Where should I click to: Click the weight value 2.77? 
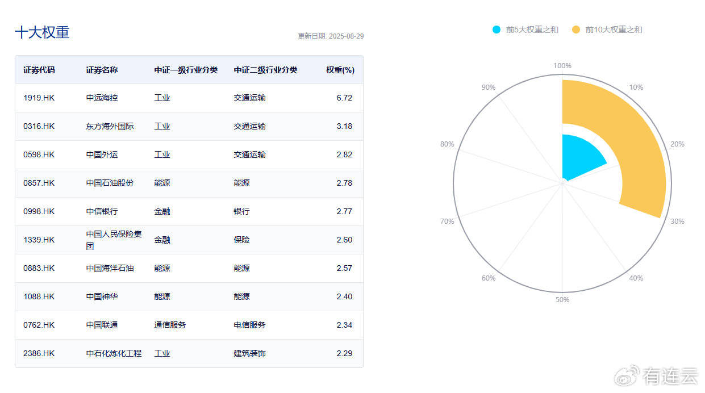[x=344, y=211]
